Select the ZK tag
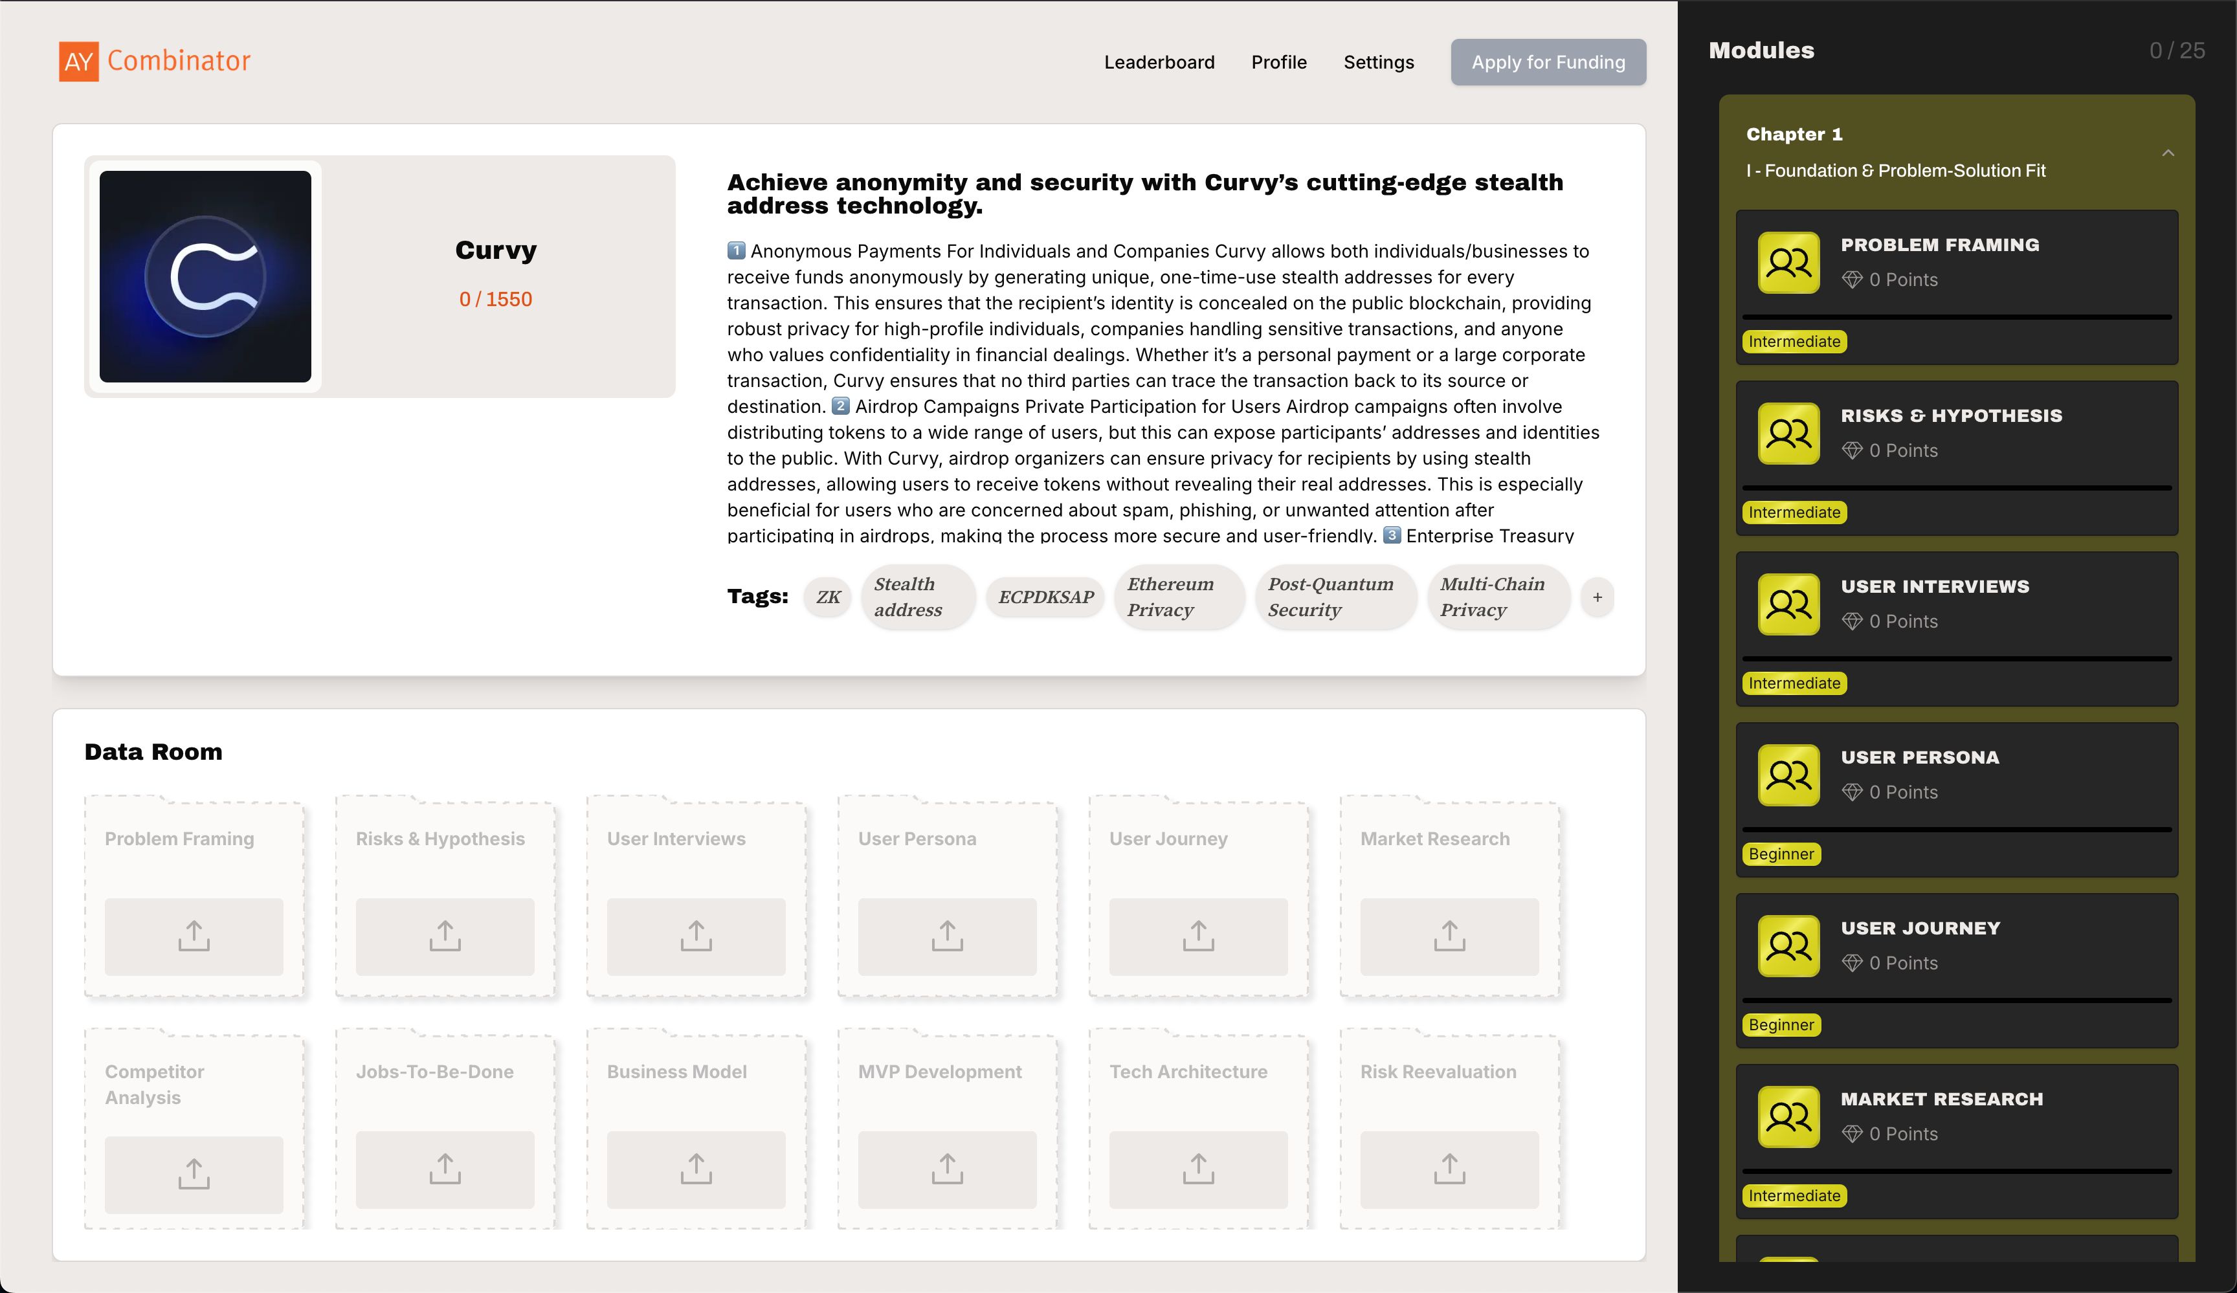2237x1293 pixels. pos(827,597)
